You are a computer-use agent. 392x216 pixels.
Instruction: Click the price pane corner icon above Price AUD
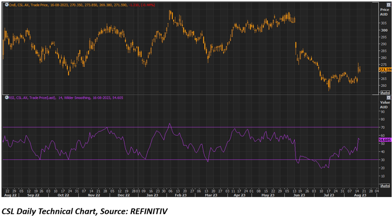click(x=388, y=4)
